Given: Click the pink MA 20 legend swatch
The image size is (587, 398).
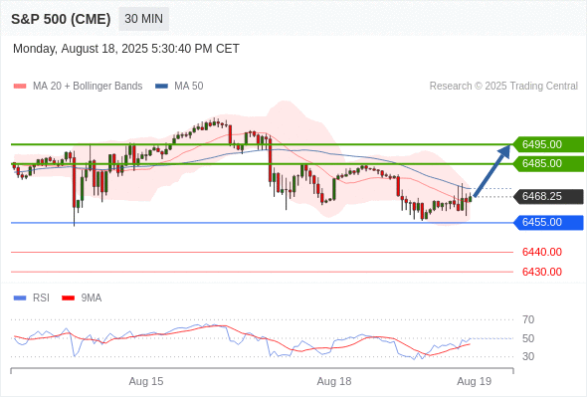Looking at the screenshot, I should [20, 87].
